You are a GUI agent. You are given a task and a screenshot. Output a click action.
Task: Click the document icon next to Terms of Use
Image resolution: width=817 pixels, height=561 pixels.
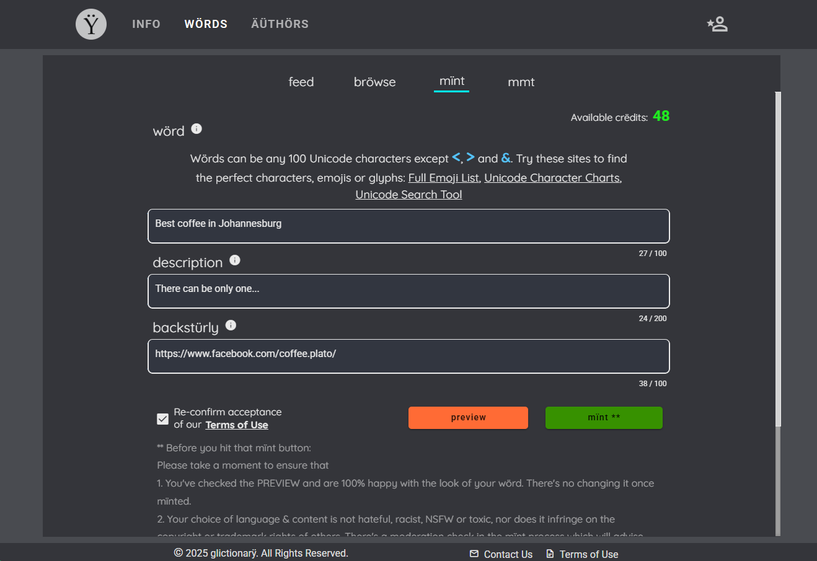[x=550, y=554]
